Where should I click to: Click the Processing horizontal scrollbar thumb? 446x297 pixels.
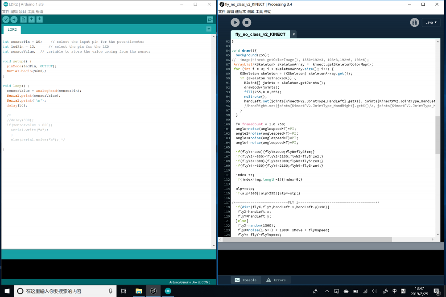(307, 239)
